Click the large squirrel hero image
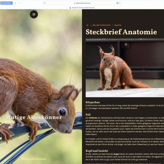 [x=41, y=87]
